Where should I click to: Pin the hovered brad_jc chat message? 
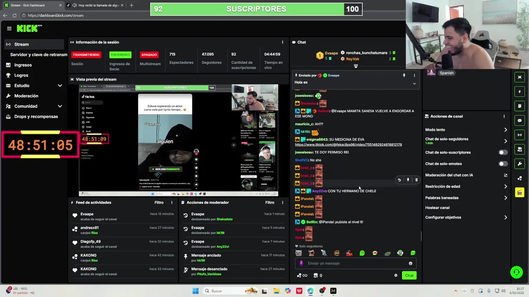(408, 180)
